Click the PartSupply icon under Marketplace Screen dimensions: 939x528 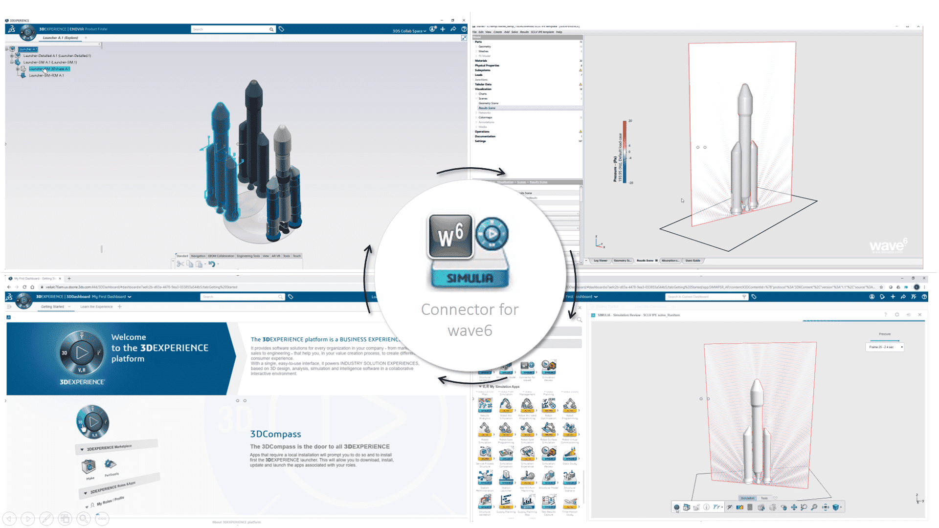(110, 464)
